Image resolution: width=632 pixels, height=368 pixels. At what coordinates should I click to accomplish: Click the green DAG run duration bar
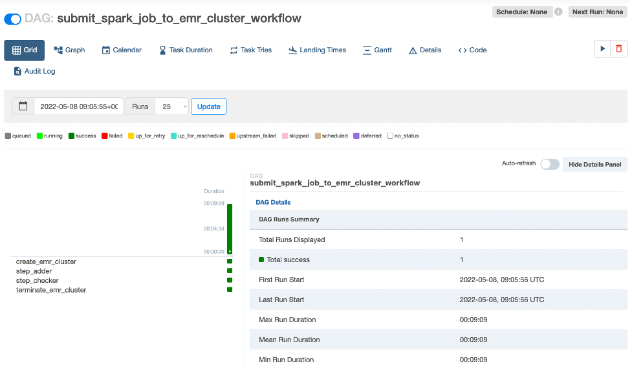230,228
